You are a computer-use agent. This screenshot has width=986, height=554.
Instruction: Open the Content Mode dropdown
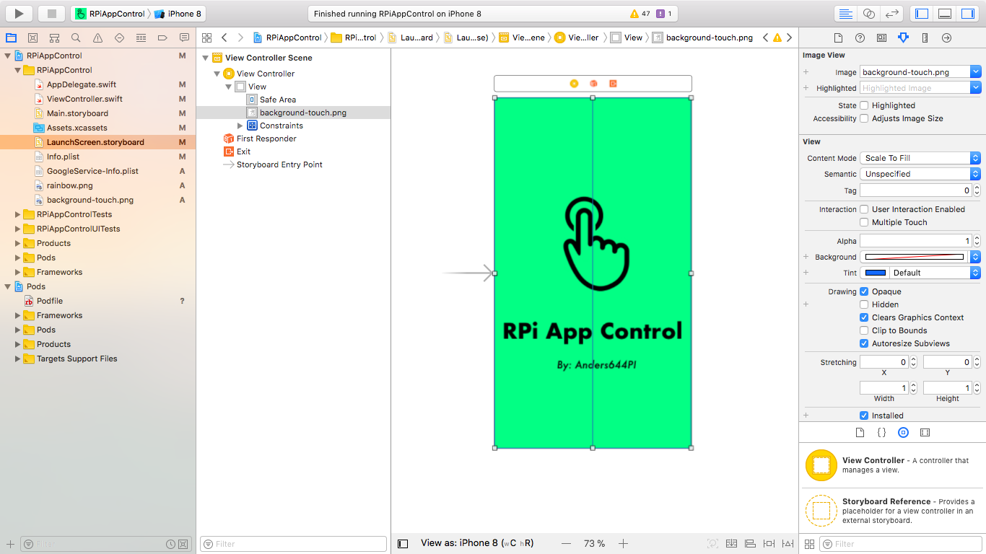click(x=920, y=157)
